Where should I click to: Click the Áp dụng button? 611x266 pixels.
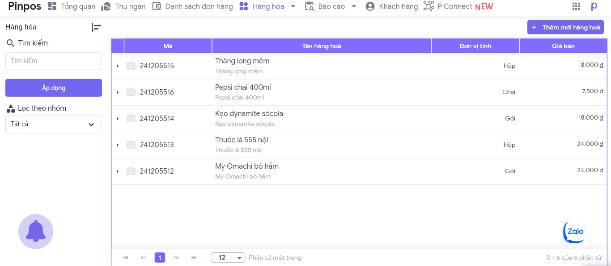[x=54, y=88]
